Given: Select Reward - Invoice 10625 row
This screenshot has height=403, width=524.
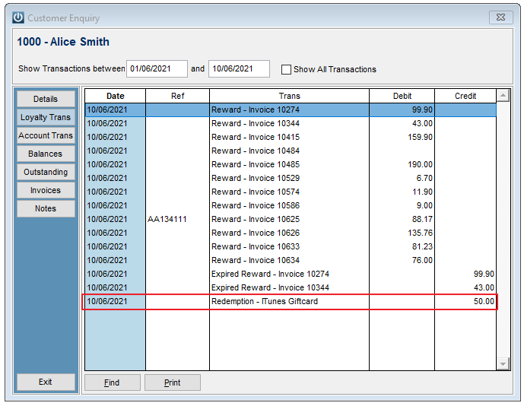Looking at the screenshot, I should [291, 219].
